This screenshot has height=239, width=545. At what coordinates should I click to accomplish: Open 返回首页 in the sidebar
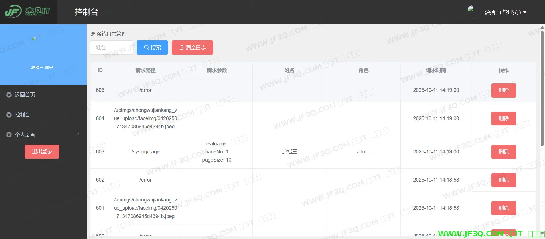25,95
